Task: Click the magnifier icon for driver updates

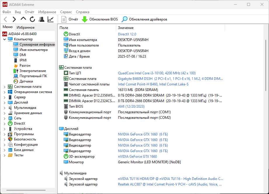Action: coord(124,19)
